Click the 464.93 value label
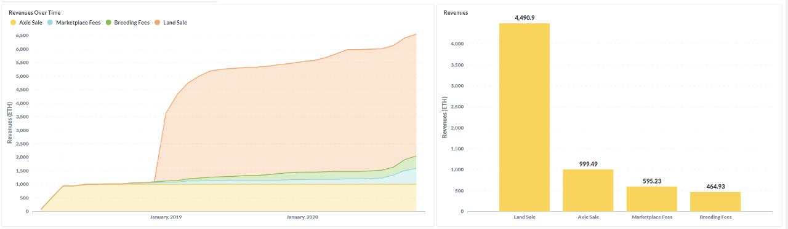The width and height of the screenshot is (788, 229). 715,187
